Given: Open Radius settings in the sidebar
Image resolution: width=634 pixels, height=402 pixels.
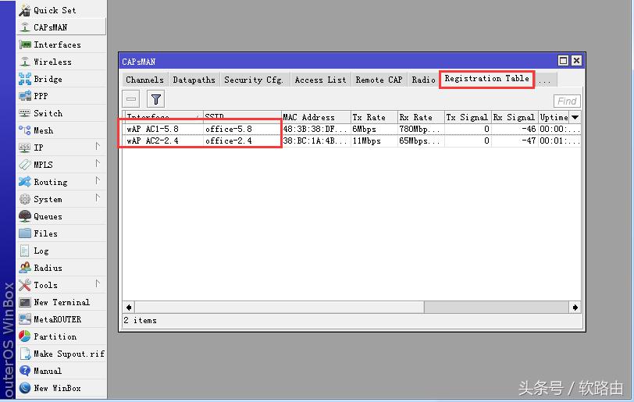Looking at the screenshot, I should [48, 268].
